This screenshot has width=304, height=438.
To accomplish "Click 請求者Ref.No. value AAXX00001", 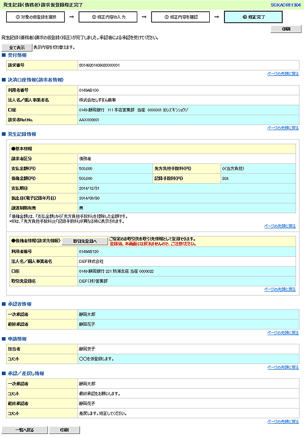I will tap(89, 120).
